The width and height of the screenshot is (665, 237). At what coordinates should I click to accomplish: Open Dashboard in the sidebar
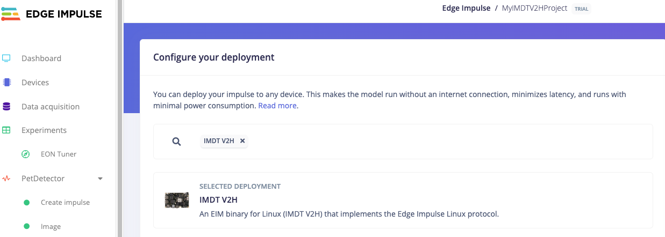click(41, 58)
